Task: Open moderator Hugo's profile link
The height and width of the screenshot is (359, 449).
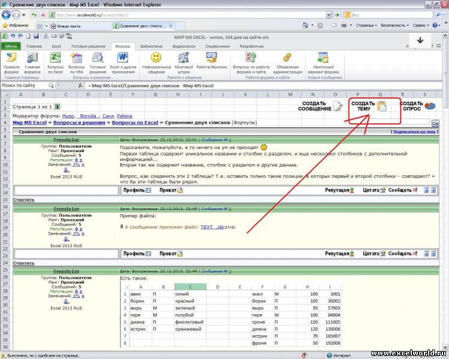Action: click(68, 116)
